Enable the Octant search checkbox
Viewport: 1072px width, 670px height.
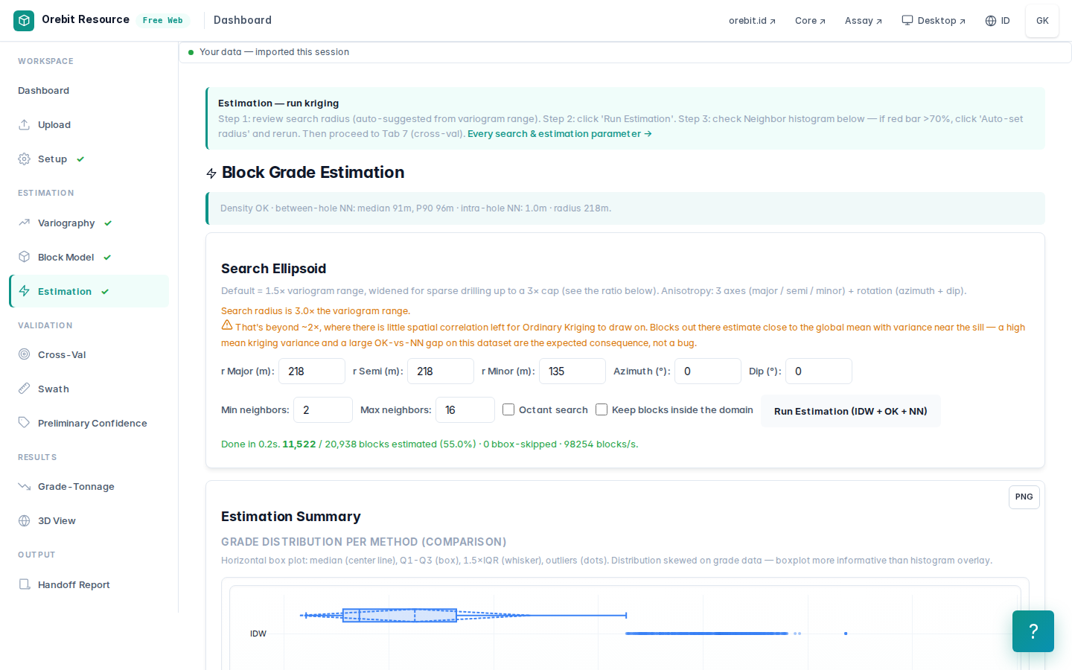[508, 409]
